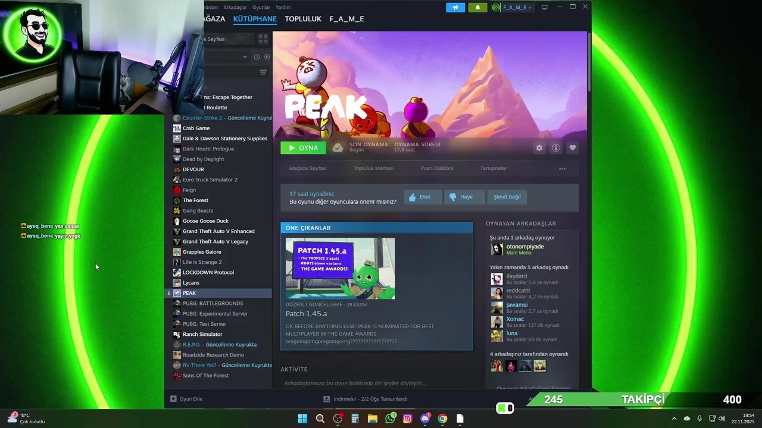Click the LOCKDOWN Protocol icon
Image resolution: width=762 pixels, height=428 pixels.
(x=177, y=272)
